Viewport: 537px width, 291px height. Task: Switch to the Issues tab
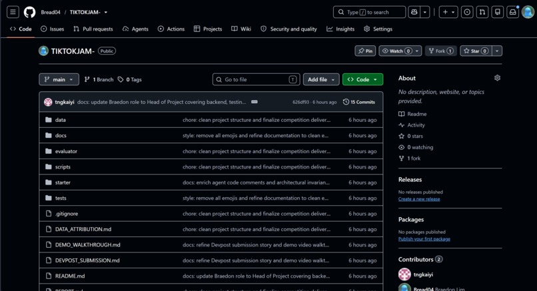[53, 29]
